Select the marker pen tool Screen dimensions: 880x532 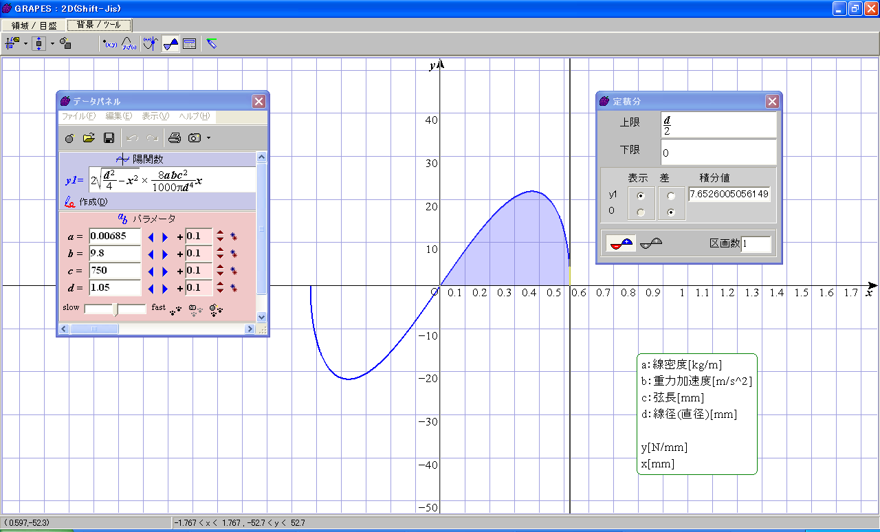point(212,43)
